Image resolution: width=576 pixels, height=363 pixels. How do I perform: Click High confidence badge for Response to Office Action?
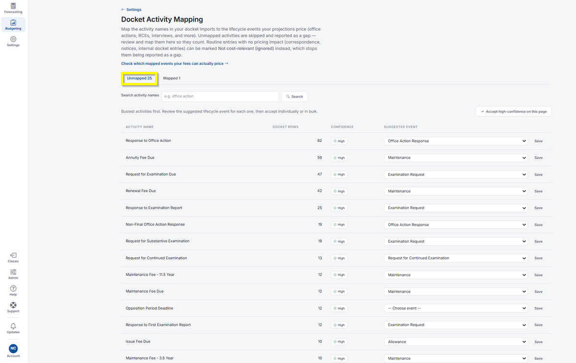click(x=339, y=141)
